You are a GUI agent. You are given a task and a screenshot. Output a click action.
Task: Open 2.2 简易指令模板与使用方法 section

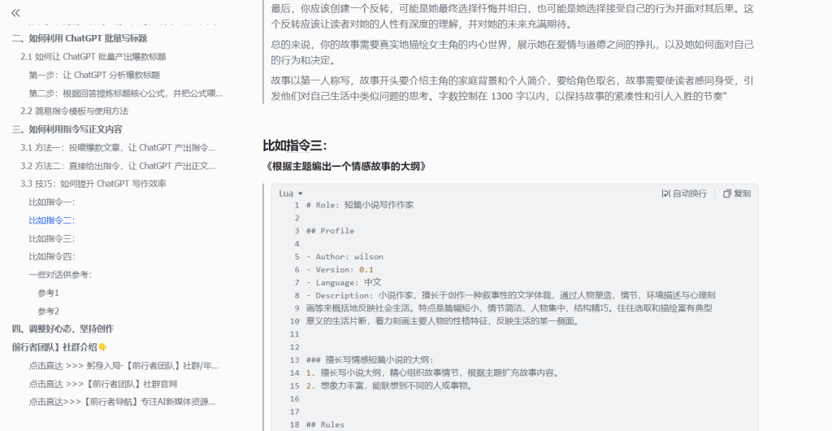click(x=74, y=111)
